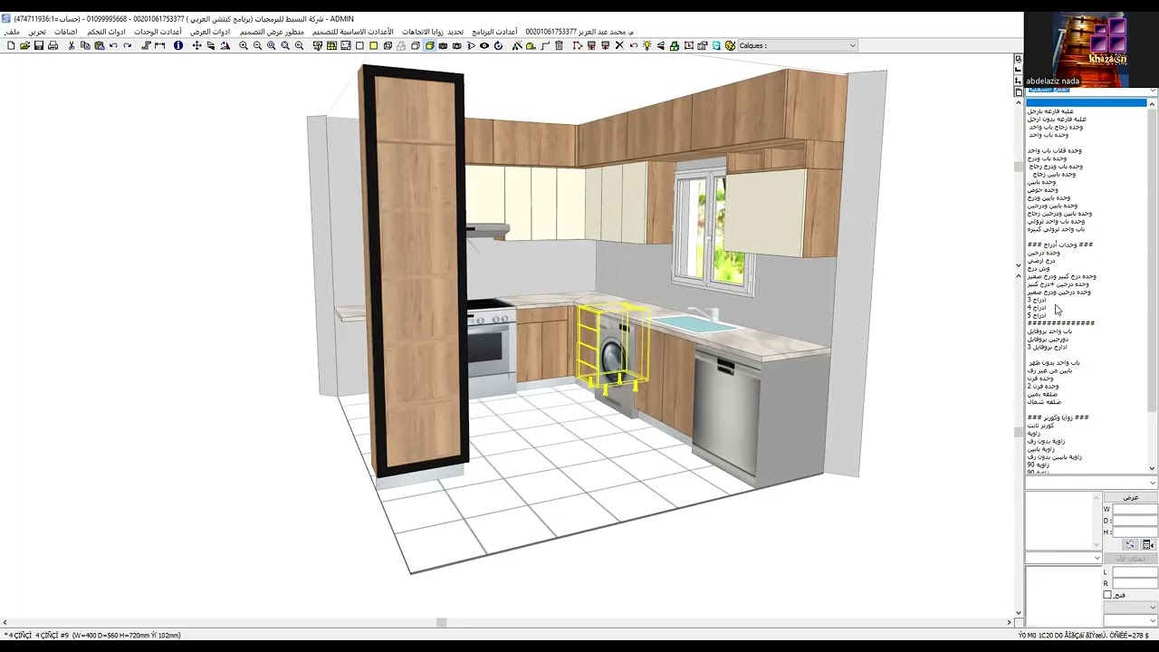Select list item وحده حوض

coord(1042,190)
